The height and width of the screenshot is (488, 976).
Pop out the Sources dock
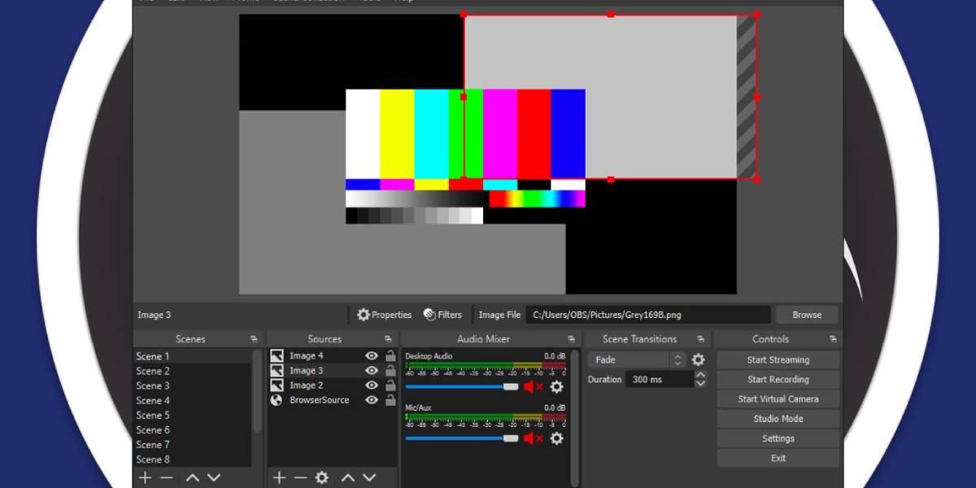point(388,339)
